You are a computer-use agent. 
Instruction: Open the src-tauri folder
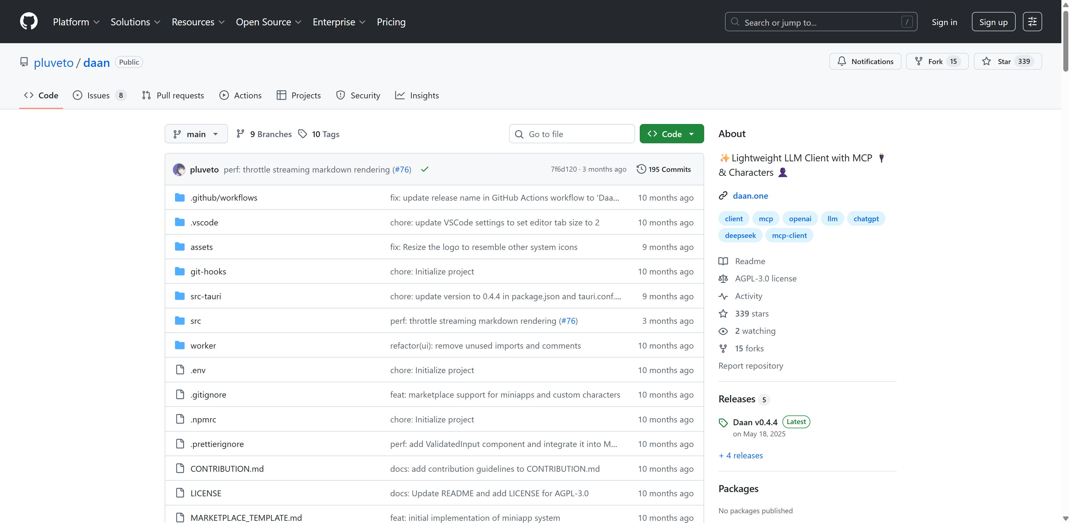206,296
